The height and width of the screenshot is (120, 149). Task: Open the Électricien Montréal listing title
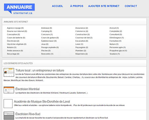[27, 89]
